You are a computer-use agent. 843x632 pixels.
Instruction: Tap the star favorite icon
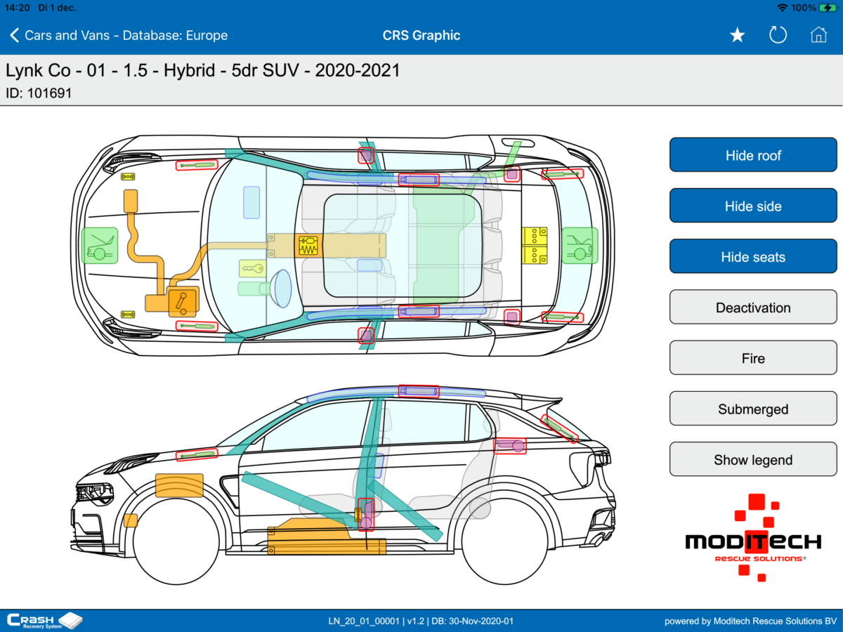click(737, 35)
